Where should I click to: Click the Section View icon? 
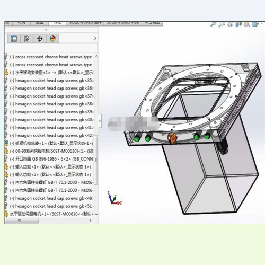238,24
